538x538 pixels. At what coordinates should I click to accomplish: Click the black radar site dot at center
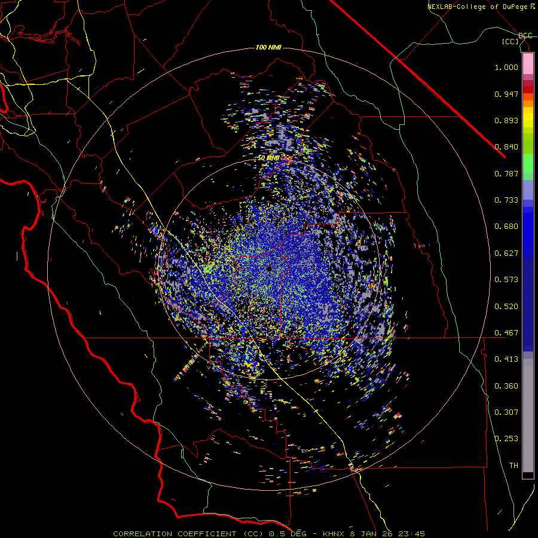point(268,268)
